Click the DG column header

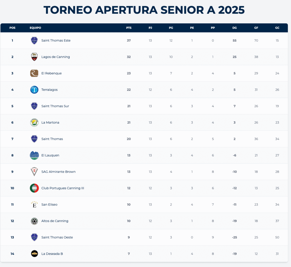234,28
